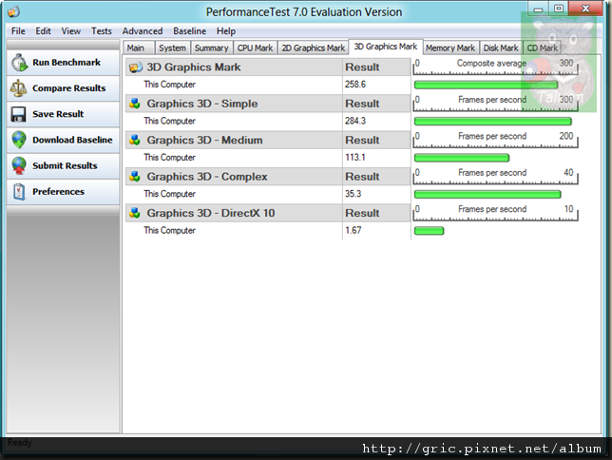Click the Graphics 3D - Medium header text
The height and width of the screenshot is (460, 612).
[x=204, y=140]
